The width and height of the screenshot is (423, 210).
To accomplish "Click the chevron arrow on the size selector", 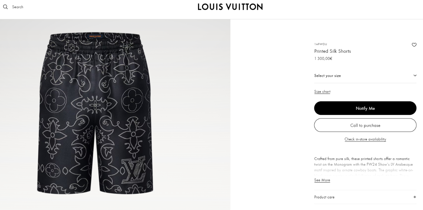I will point(415,76).
